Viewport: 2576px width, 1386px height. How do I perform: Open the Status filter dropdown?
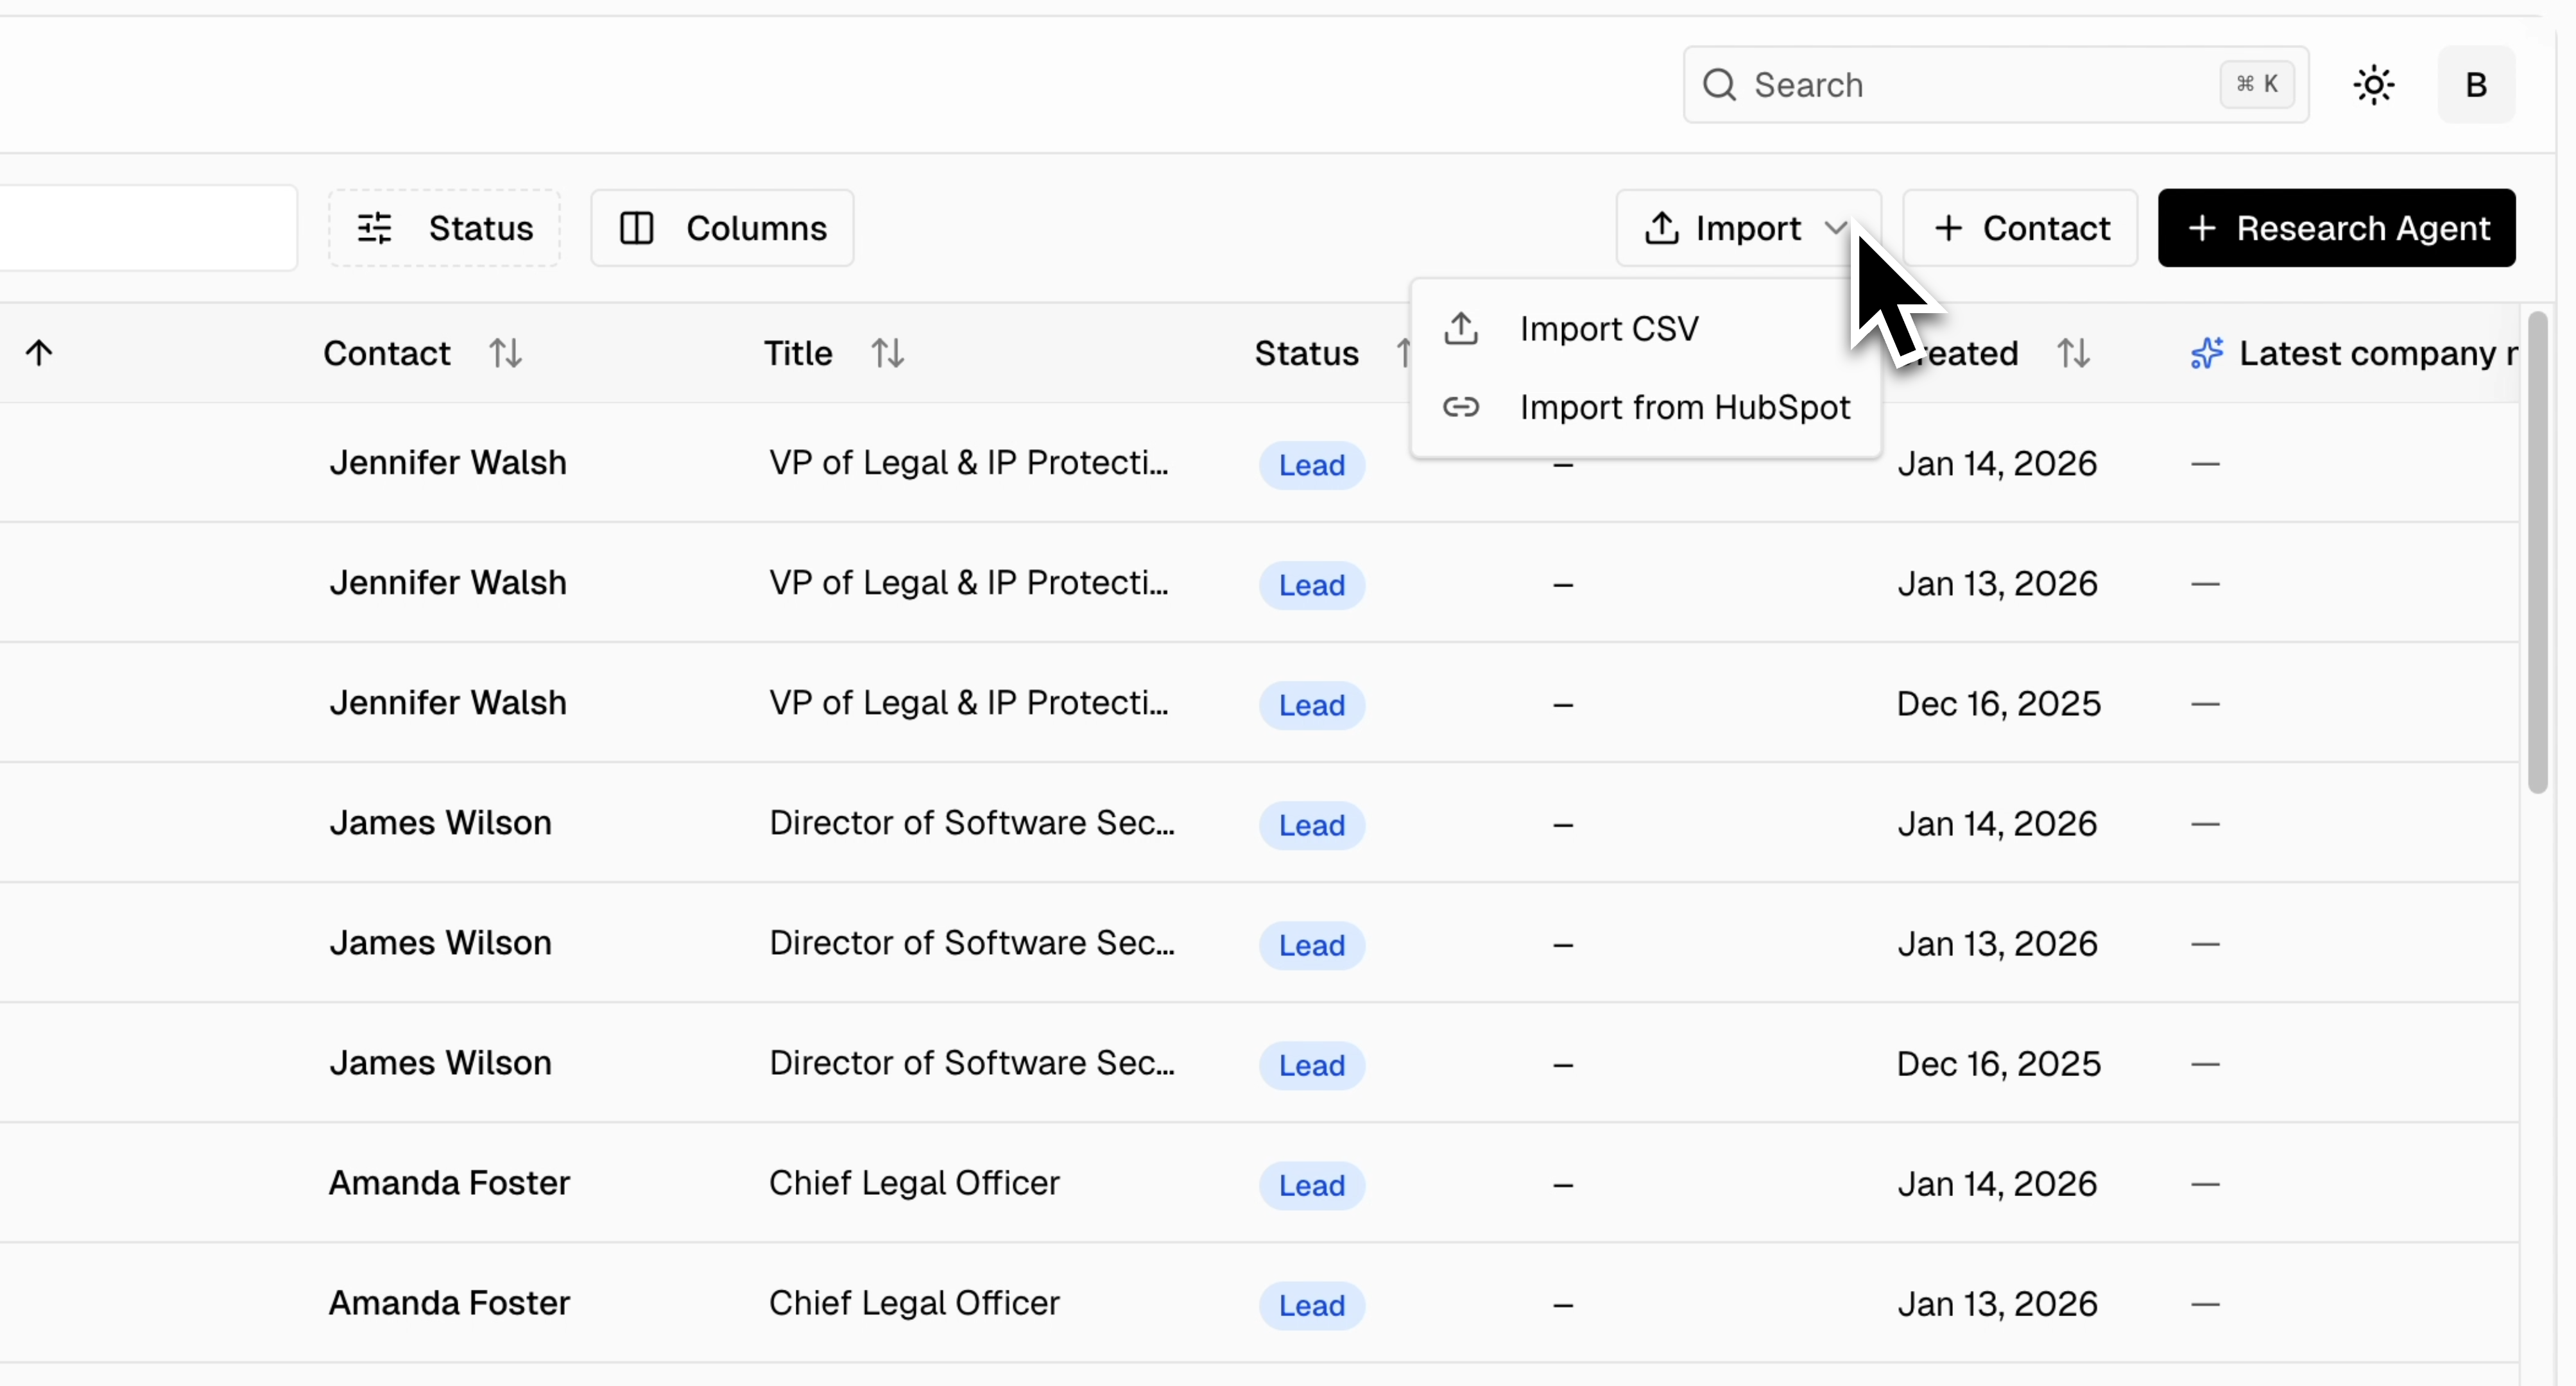[443, 228]
